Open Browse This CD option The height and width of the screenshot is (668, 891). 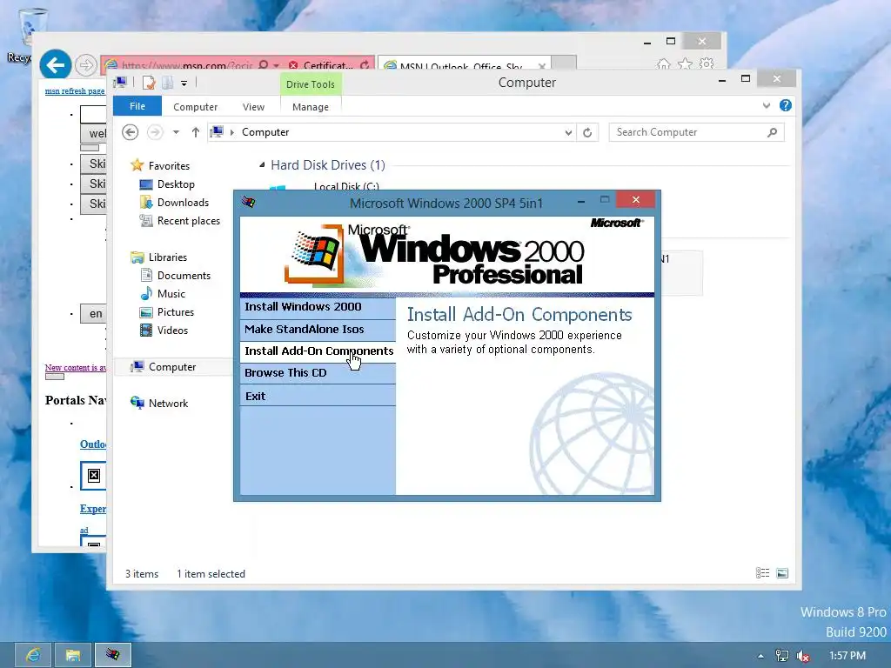point(318,373)
